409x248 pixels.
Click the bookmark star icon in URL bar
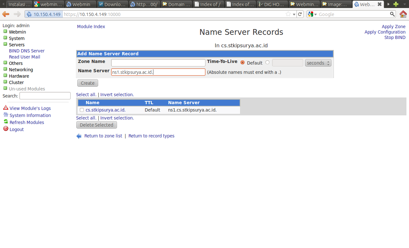click(x=288, y=14)
